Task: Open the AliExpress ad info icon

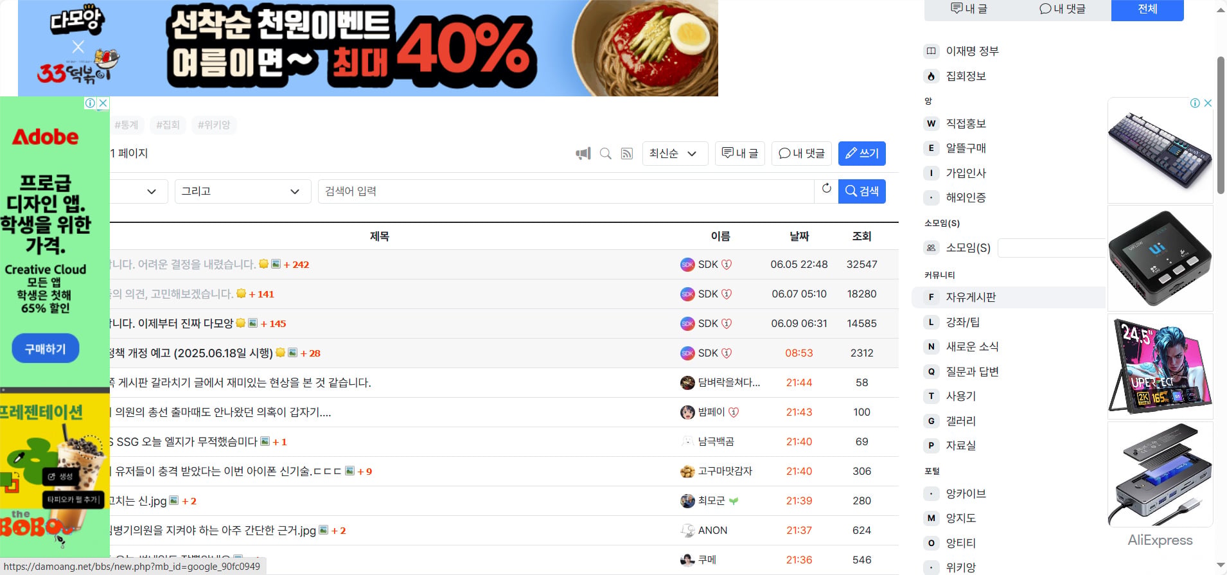Action: (1195, 103)
